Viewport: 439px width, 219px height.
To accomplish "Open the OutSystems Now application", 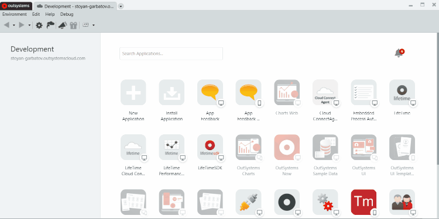I will coord(287,147).
